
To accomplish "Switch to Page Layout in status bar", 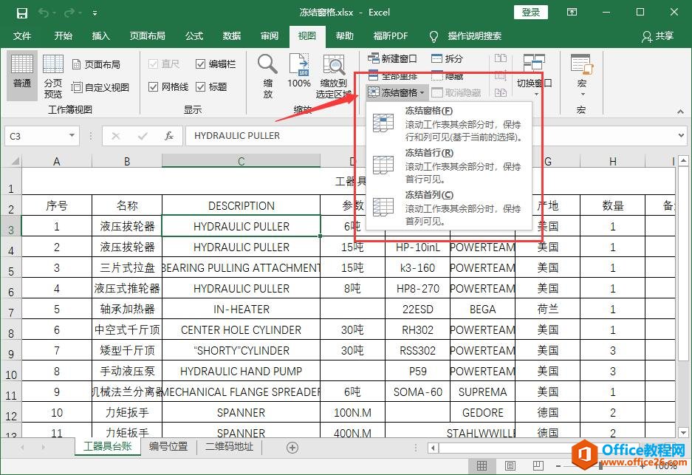I will pos(510,465).
